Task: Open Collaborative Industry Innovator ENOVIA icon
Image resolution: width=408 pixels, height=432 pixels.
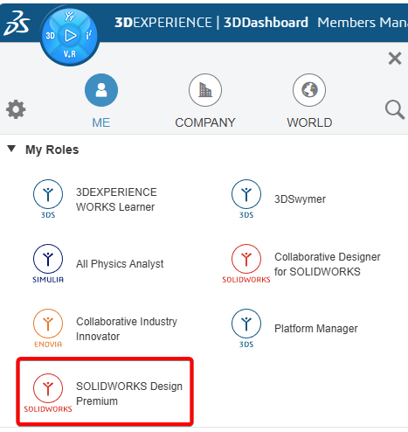Action: (48, 328)
